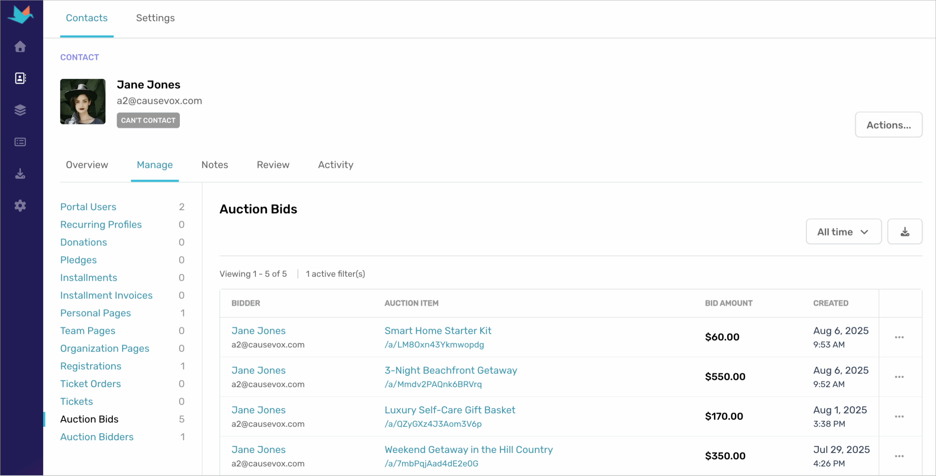This screenshot has width=936, height=476.
Task: Select Installment Invoices in side list
Action: coord(106,295)
